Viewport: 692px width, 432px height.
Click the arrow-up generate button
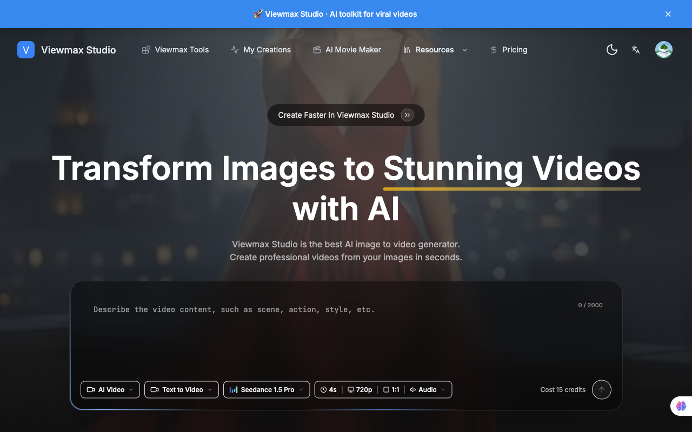click(x=602, y=389)
